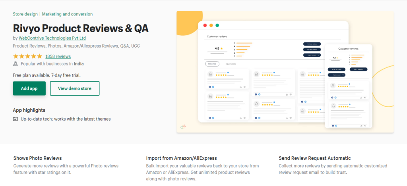Click the Add app button
The width and height of the screenshot is (407, 186).
29,88
